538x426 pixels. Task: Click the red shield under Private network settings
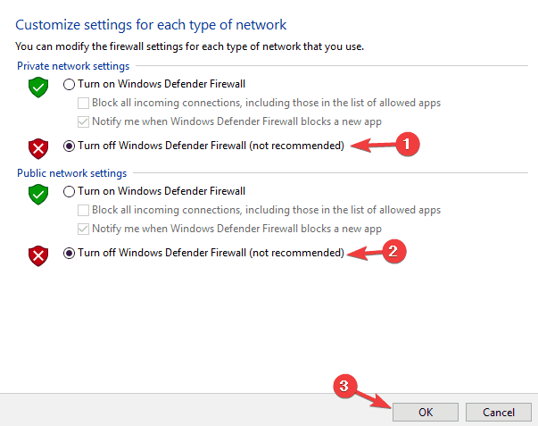coord(37,147)
